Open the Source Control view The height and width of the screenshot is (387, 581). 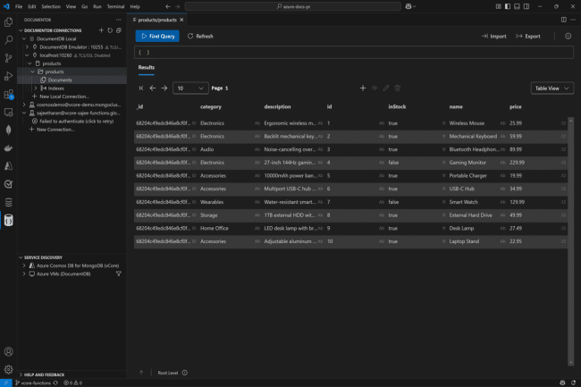coord(9,58)
